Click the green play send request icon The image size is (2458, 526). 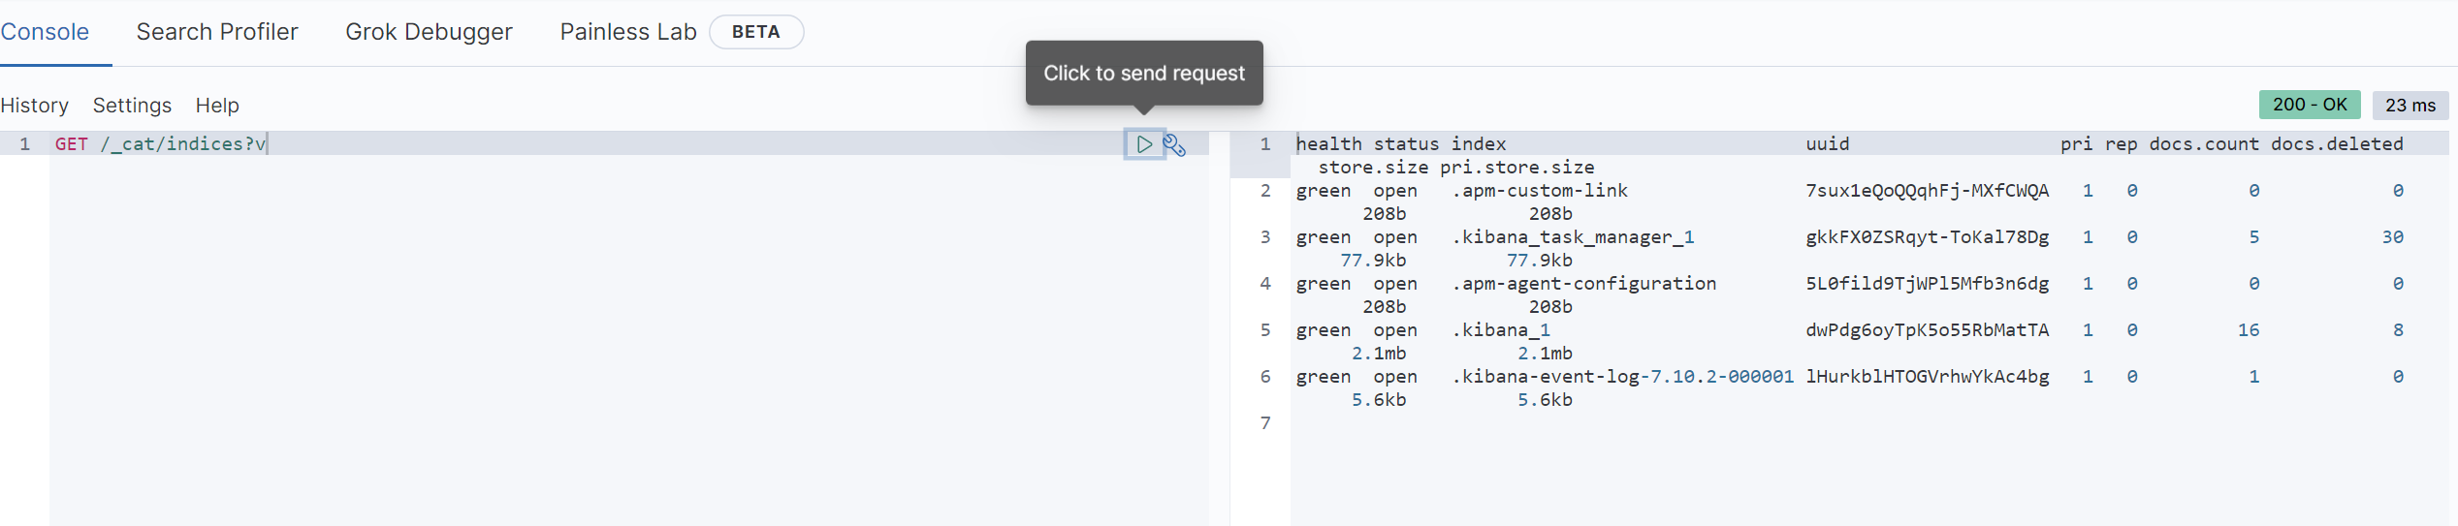click(x=1144, y=144)
